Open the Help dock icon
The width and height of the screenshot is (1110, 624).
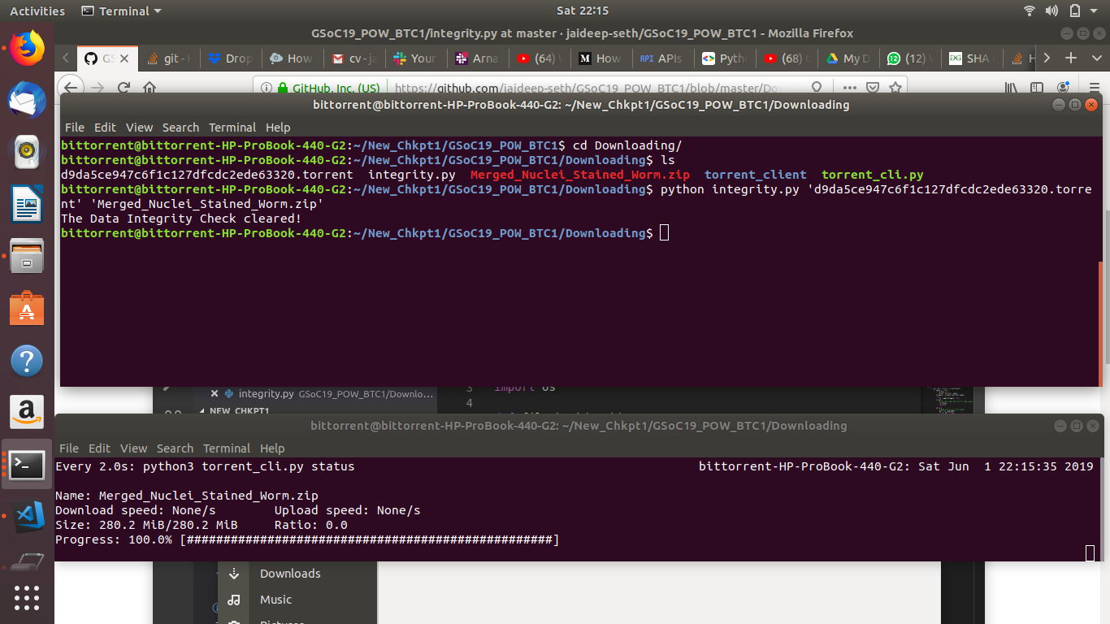point(27,360)
